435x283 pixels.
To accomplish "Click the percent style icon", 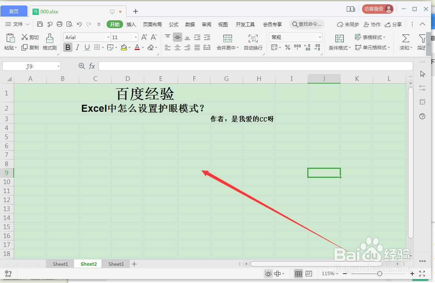I will pyautogui.click(x=288, y=47).
